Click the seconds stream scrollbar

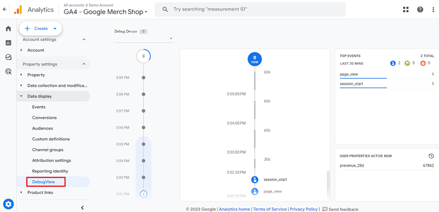(x=328, y=186)
